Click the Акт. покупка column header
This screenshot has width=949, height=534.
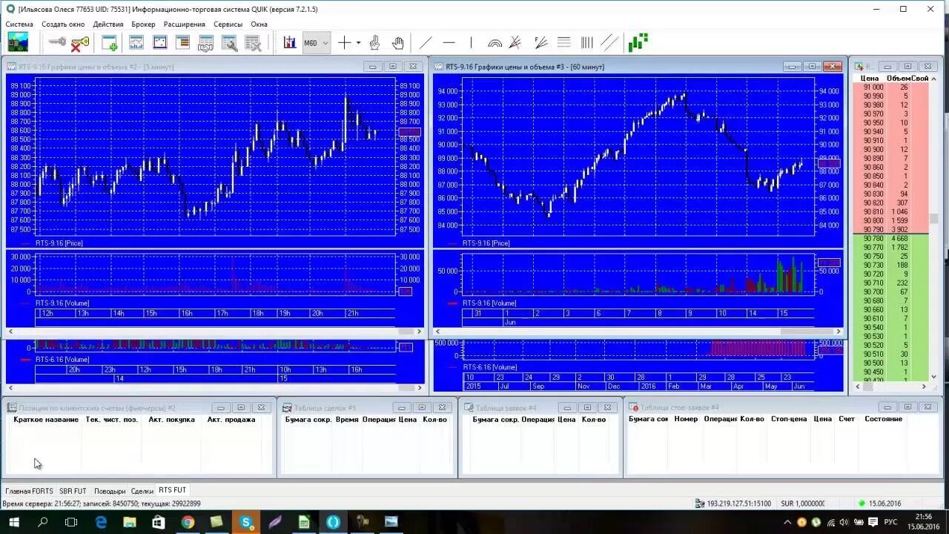coord(171,420)
